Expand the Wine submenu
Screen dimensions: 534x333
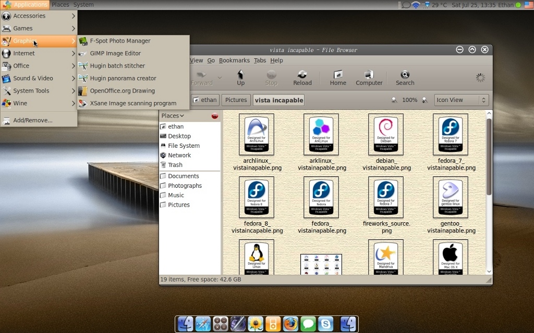tap(39, 104)
